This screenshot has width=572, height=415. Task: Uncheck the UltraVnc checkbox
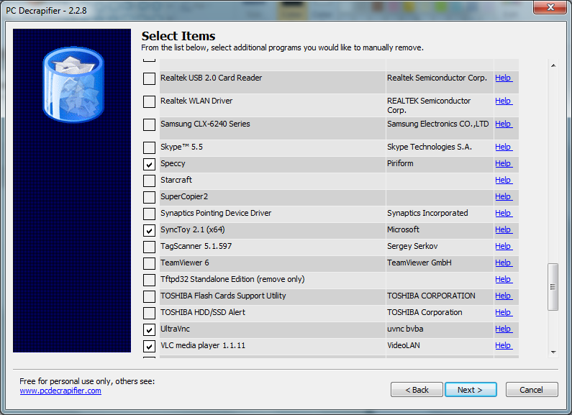tap(149, 329)
